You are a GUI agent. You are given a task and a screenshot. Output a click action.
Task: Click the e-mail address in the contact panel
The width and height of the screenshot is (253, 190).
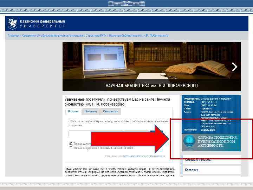click(x=206, y=109)
